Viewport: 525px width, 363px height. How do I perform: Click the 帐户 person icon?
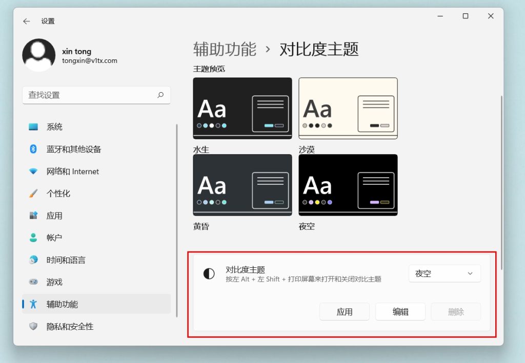tap(33, 238)
